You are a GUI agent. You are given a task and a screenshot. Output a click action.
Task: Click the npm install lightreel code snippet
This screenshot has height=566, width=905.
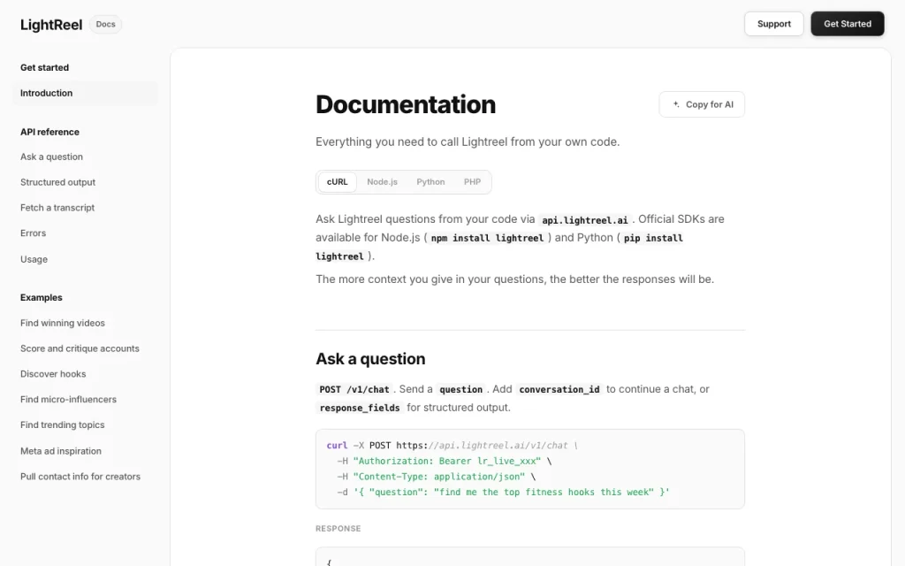point(487,238)
